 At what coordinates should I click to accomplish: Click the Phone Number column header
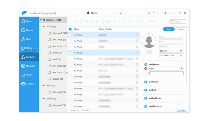(106, 29)
